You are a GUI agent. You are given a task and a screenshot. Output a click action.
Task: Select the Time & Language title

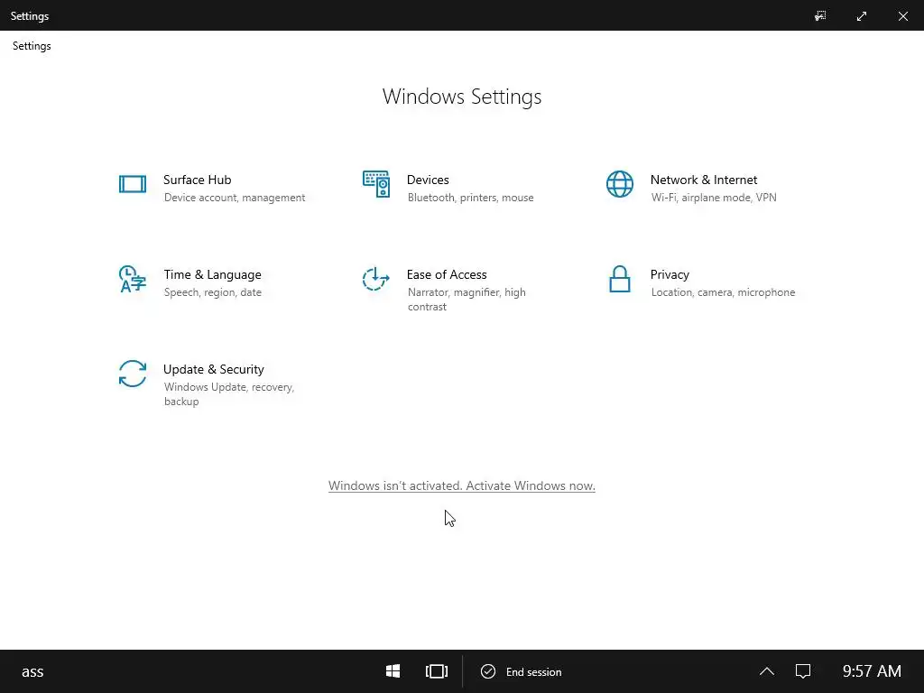(x=213, y=274)
